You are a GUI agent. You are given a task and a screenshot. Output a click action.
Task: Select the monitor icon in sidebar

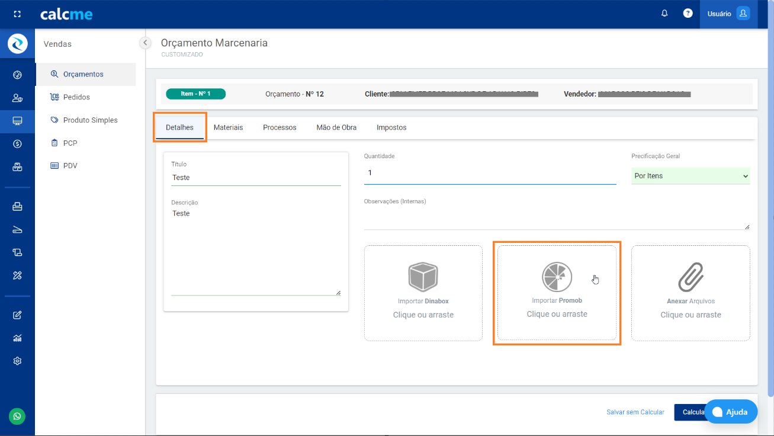pyautogui.click(x=17, y=121)
